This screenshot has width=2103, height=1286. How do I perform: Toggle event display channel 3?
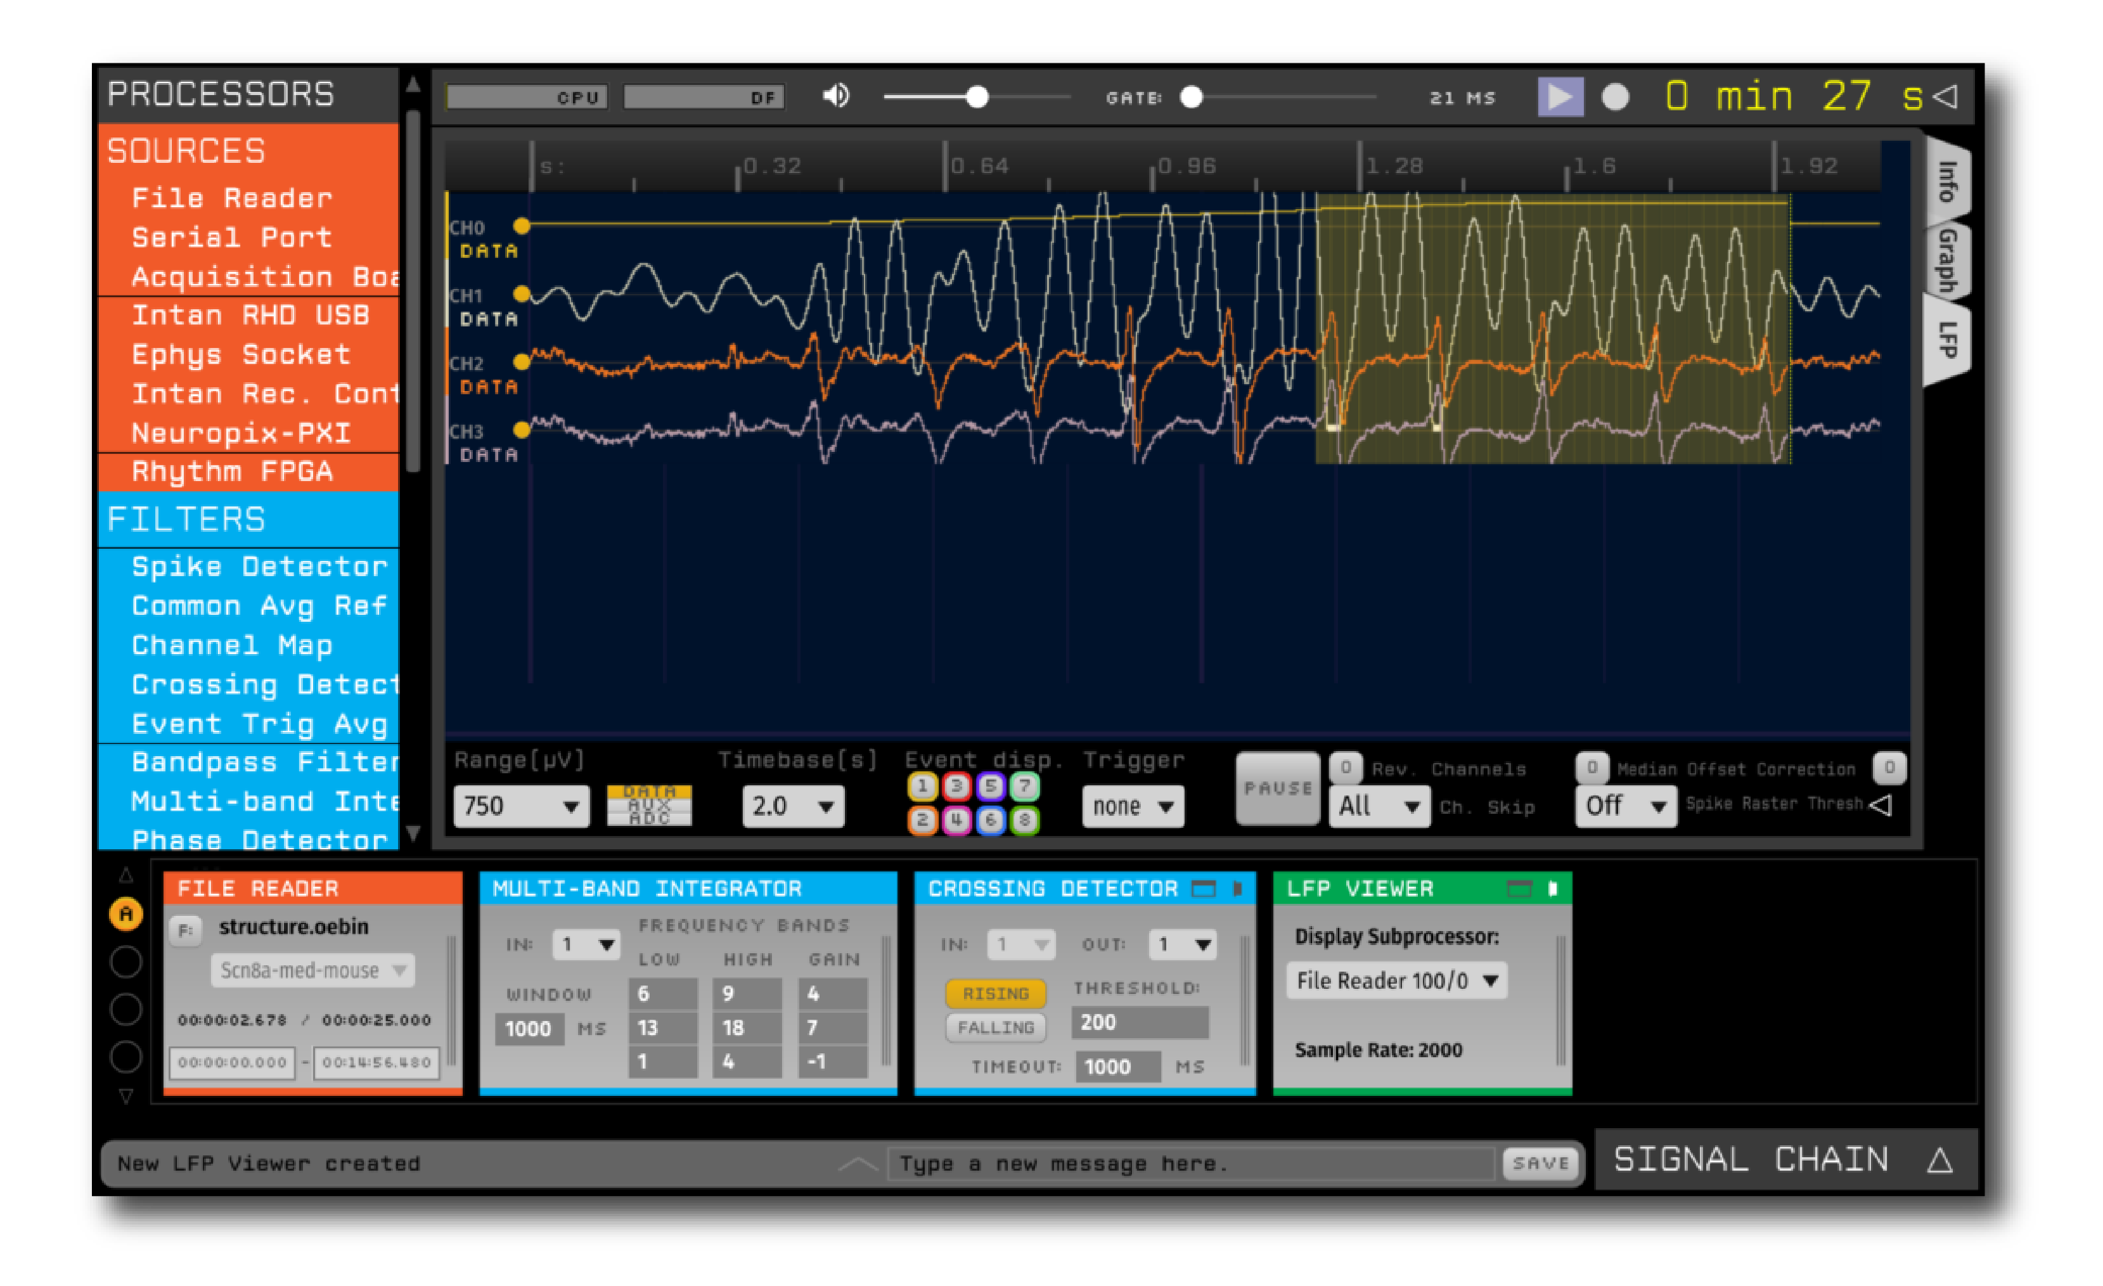956,786
